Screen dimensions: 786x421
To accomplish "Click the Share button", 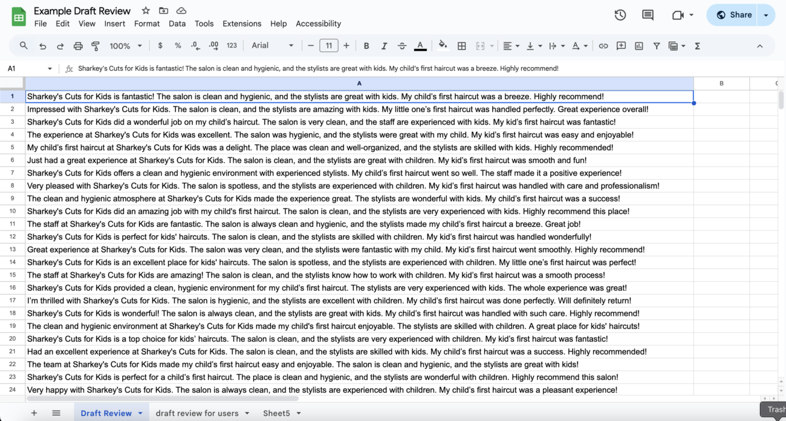I will tap(733, 15).
